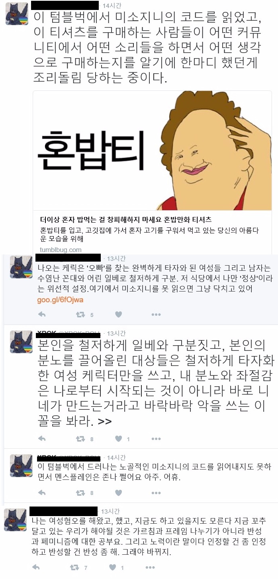
Task: Reply to the tweet ending with >>
Action: [41, 439]
